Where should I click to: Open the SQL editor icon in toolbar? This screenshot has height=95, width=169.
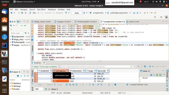(x=30, y=13)
